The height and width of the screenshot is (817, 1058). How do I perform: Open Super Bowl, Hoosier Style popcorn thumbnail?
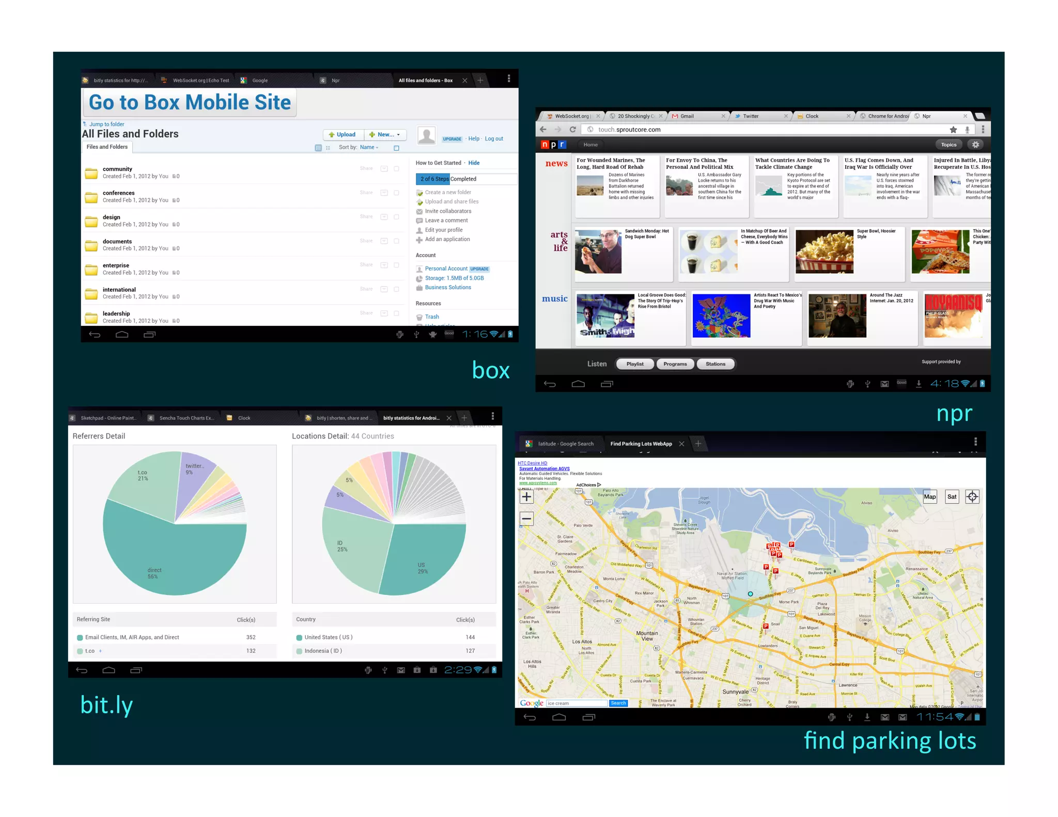[824, 252]
